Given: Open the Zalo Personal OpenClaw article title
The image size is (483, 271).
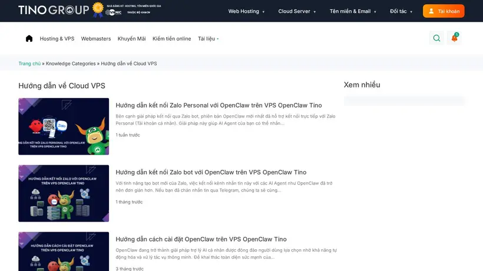Looking at the screenshot, I should click(x=219, y=105).
